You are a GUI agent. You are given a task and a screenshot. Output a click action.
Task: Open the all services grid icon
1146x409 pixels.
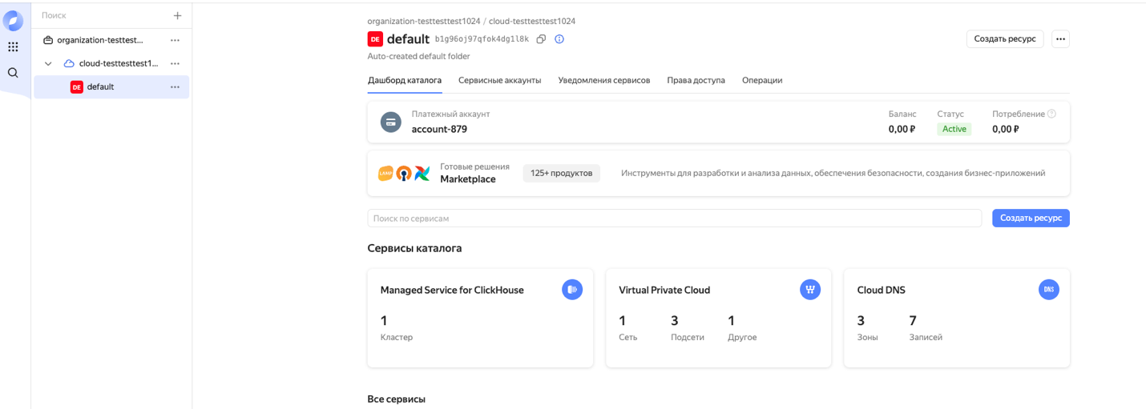point(13,47)
